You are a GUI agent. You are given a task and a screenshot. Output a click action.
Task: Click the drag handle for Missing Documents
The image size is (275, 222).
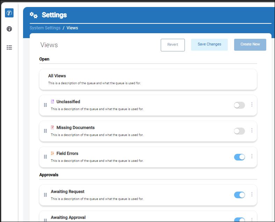click(45, 131)
